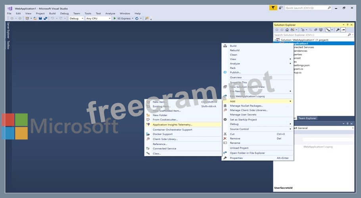Click the Home icon in Solution Explorer

pos(288,30)
